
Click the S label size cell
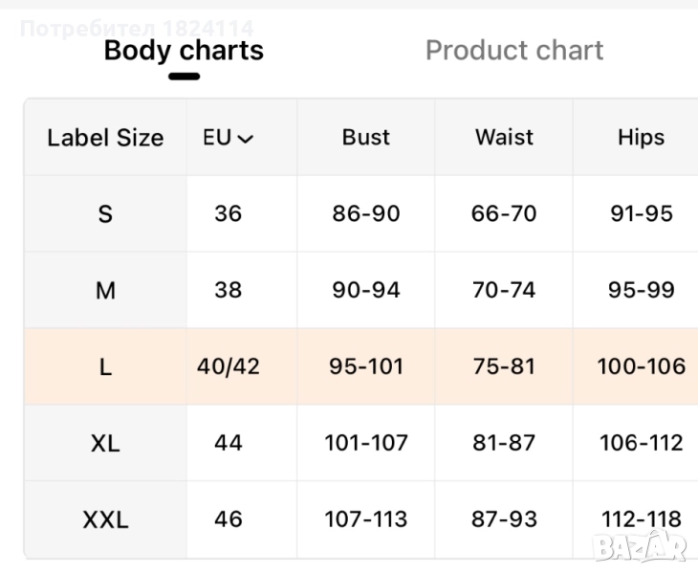coord(105,213)
